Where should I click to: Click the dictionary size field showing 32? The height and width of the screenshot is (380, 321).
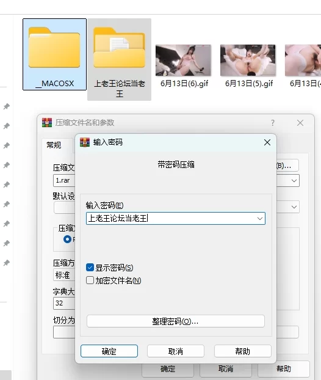[x=64, y=303]
